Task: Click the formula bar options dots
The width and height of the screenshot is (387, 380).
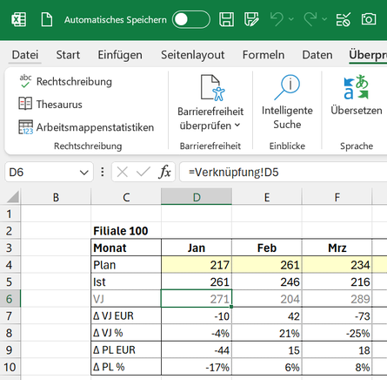Action: tap(103, 172)
